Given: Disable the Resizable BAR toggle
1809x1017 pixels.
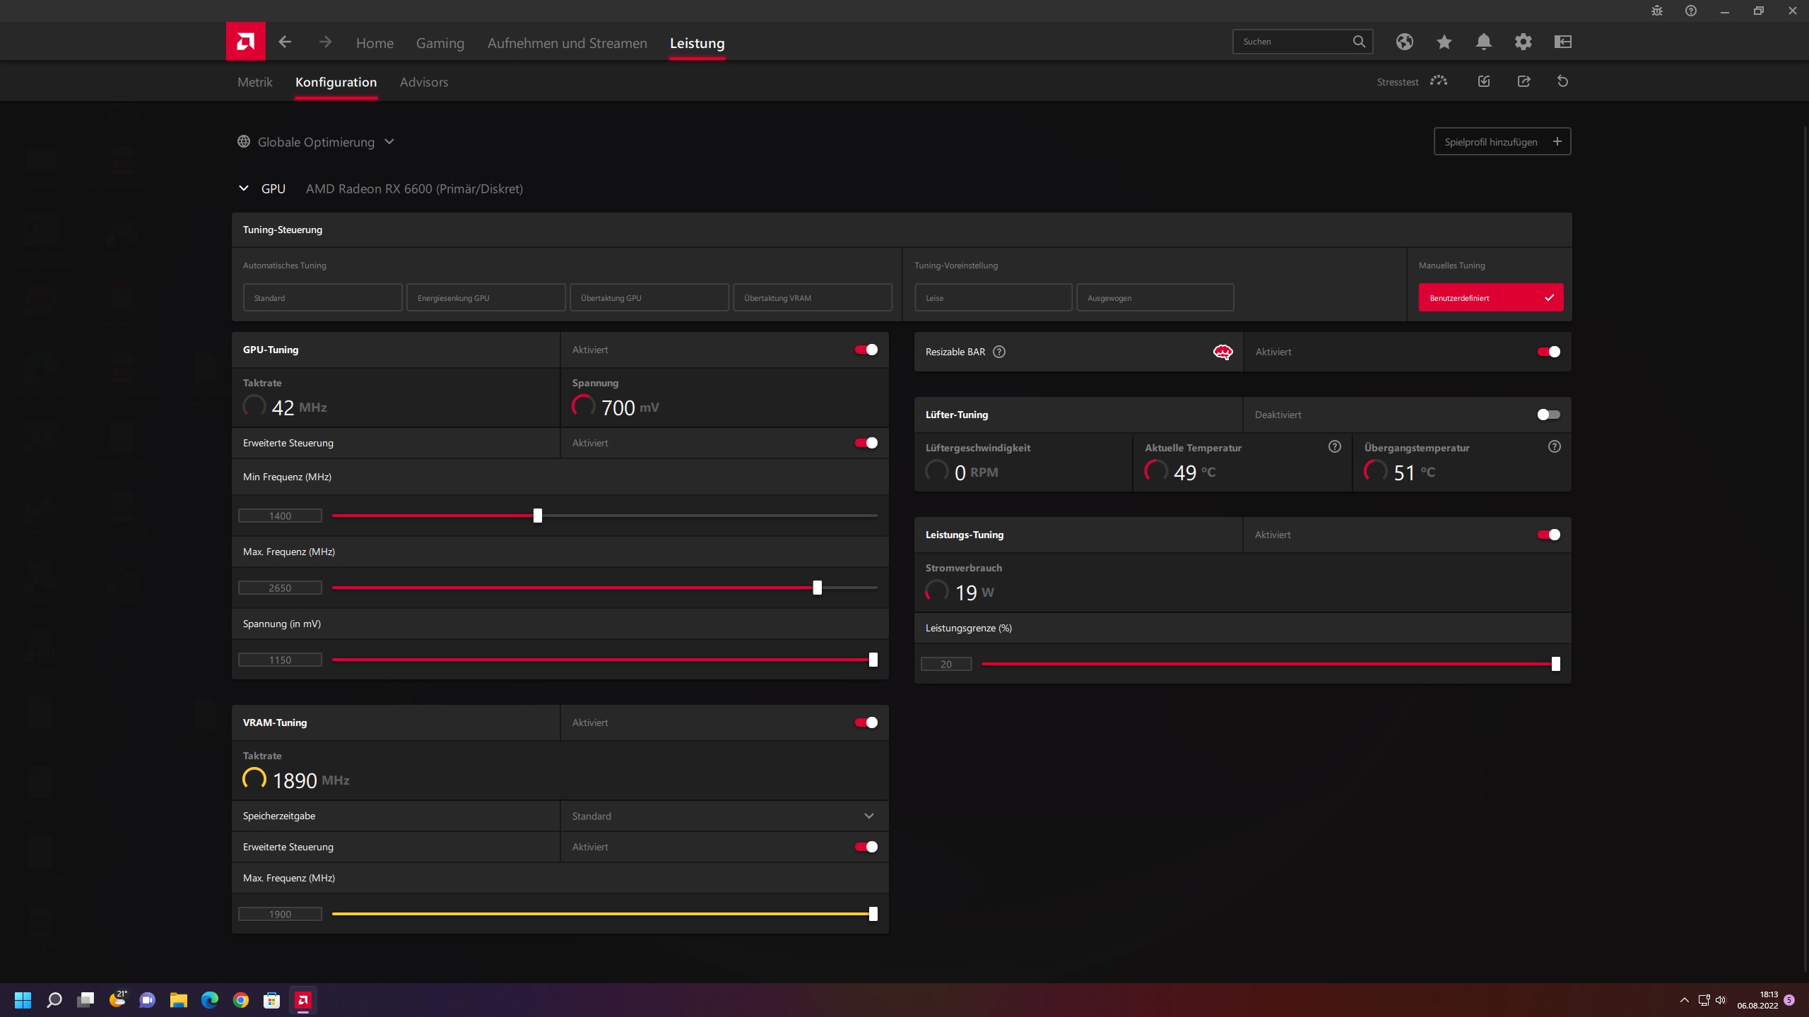Looking at the screenshot, I should pyautogui.click(x=1548, y=352).
